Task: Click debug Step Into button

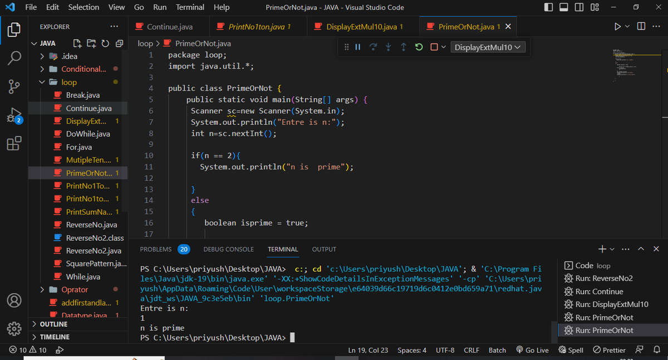Action: click(389, 47)
